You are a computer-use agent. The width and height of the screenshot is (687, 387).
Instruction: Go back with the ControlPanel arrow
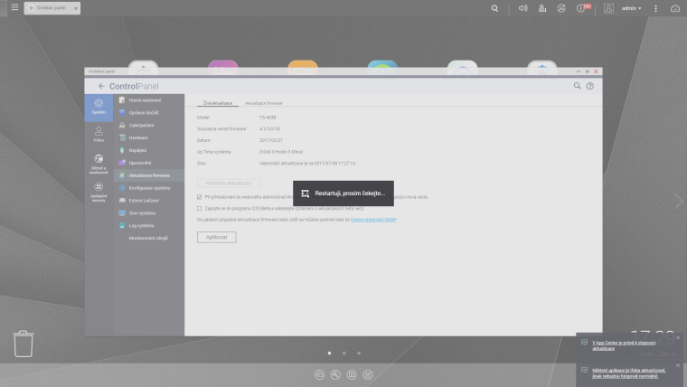click(101, 86)
